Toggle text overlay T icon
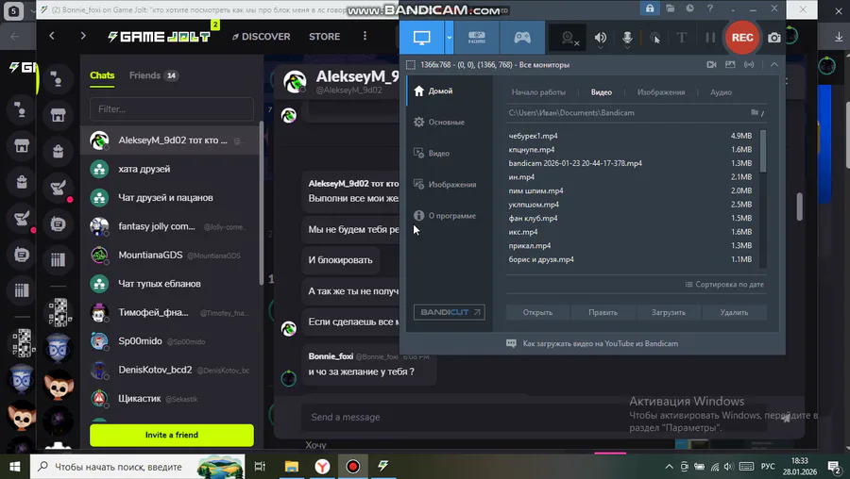Screen dimensions: 850x479 682,38
